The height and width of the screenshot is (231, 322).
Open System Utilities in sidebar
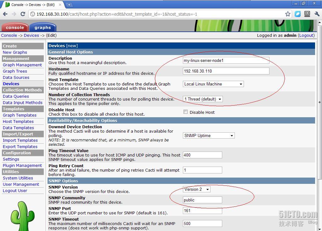18,178
